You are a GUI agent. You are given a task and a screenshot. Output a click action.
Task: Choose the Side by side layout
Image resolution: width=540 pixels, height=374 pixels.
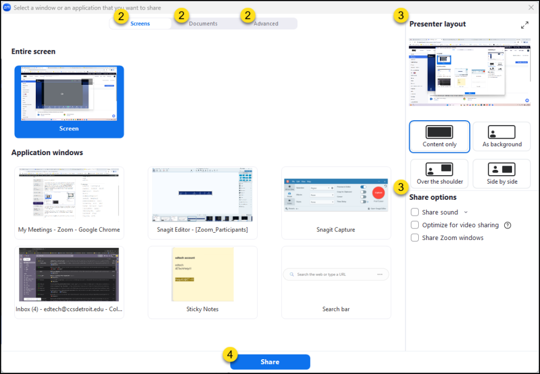pos(502,174)
